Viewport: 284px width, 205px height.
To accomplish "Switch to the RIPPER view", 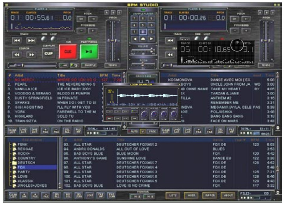I will point(210,195).
